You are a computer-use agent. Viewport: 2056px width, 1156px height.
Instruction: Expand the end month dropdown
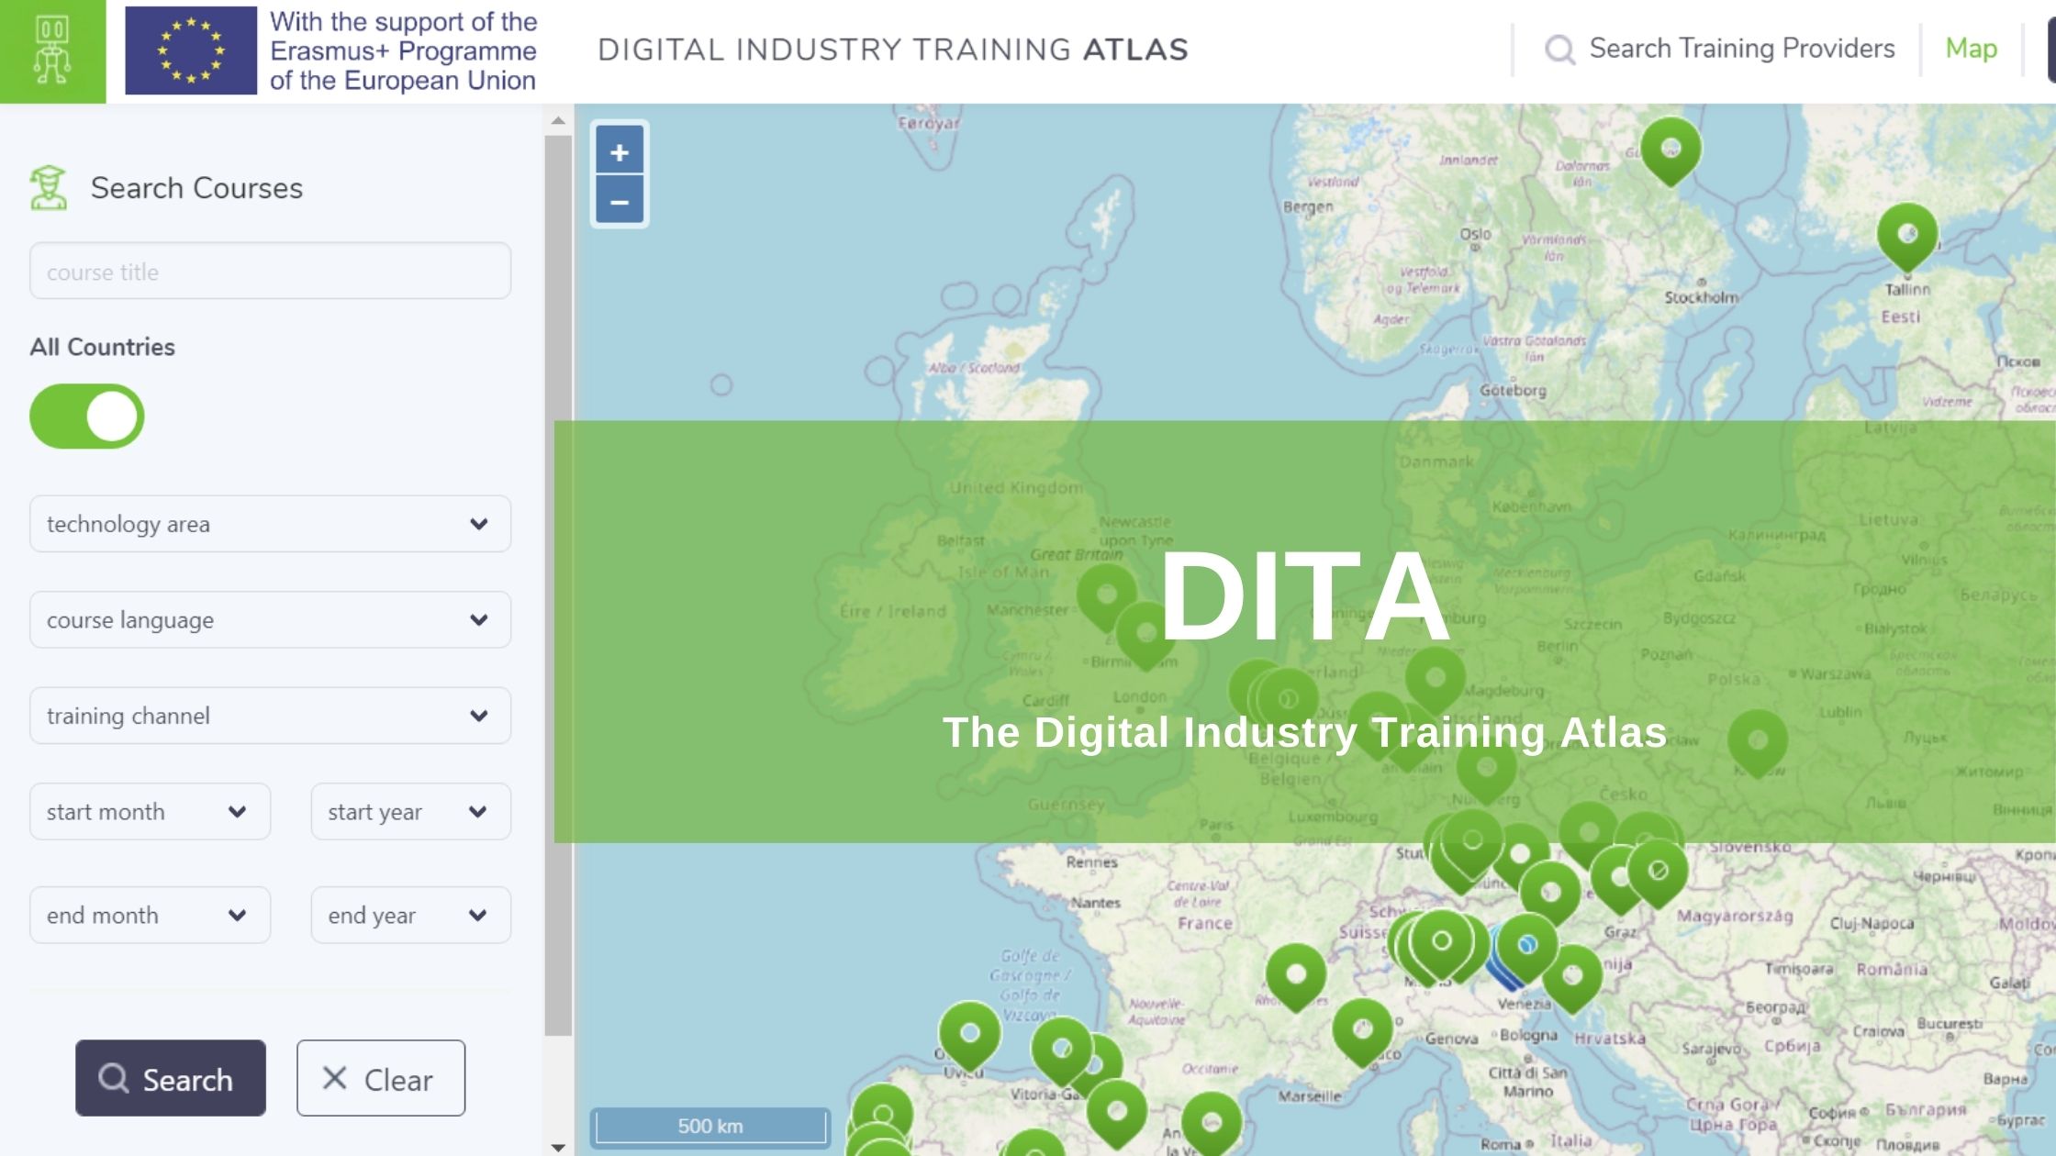point(150,916)
